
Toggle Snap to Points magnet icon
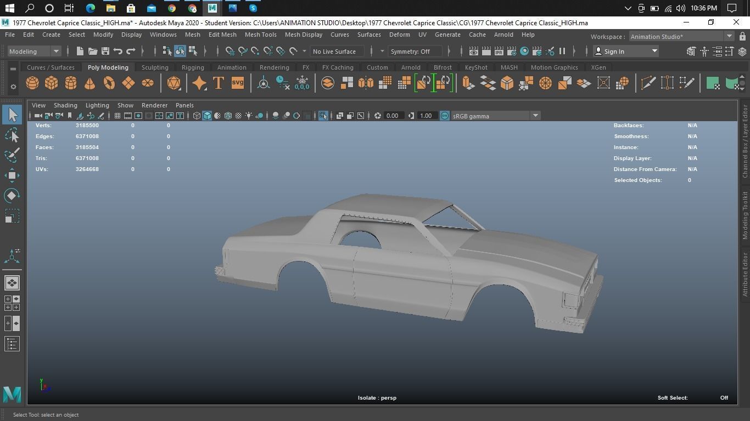coord(255,51)
